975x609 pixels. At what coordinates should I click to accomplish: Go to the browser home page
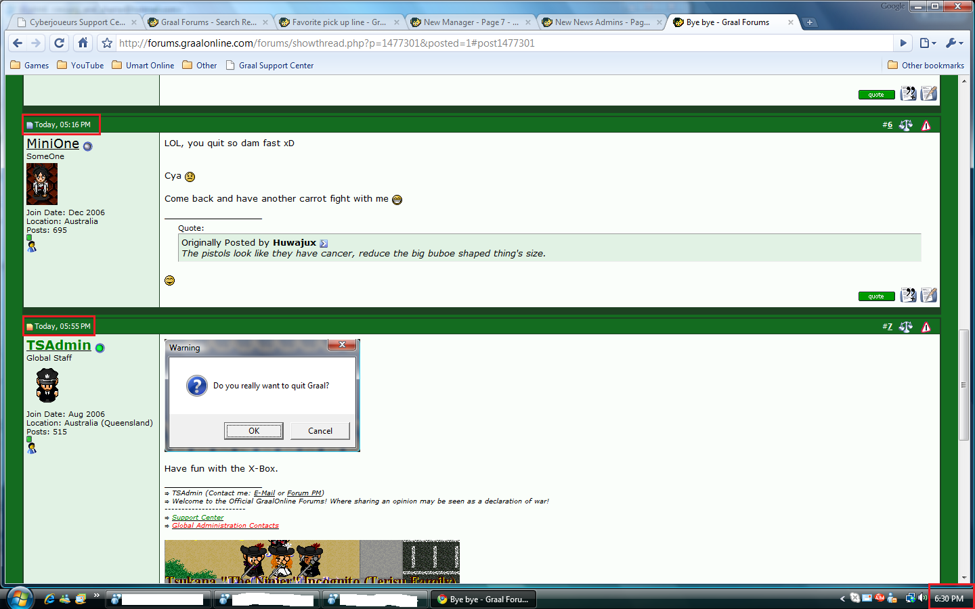tap(83, 43)
